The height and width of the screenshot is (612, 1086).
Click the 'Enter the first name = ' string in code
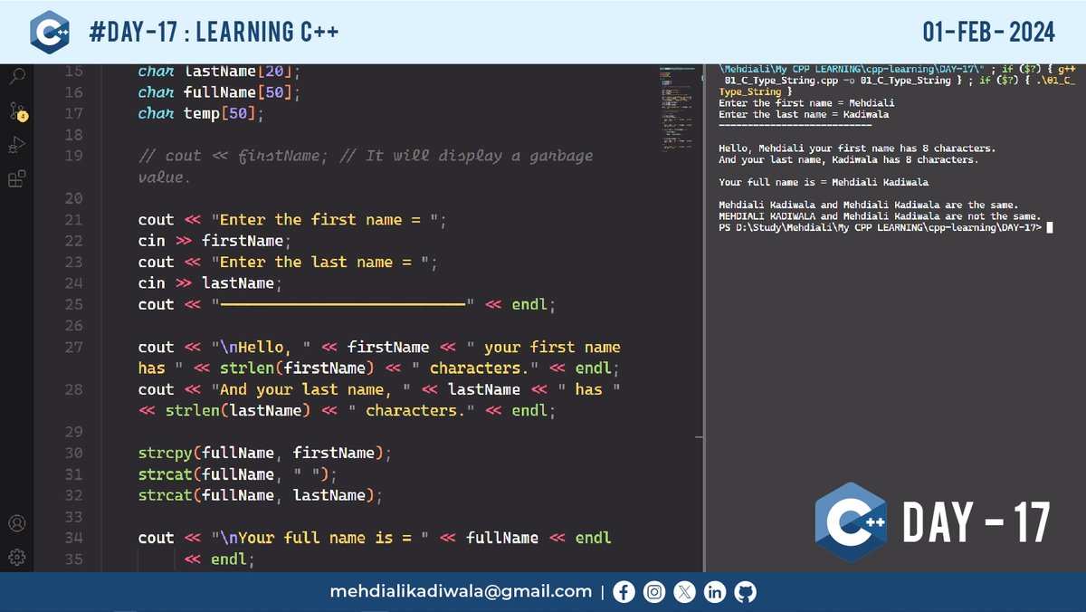pyautogui.click(x=324, y=220)
